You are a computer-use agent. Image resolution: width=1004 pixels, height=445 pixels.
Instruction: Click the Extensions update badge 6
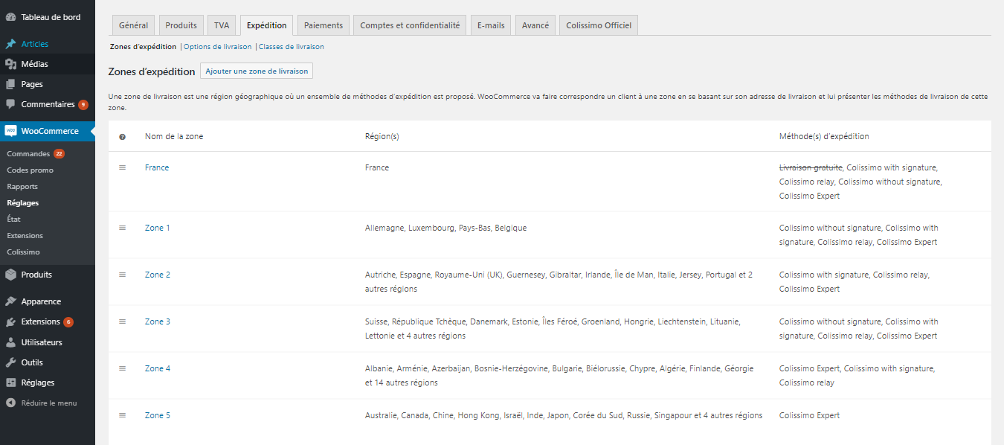[68, 322]
